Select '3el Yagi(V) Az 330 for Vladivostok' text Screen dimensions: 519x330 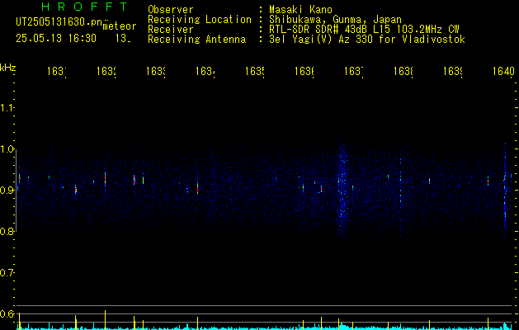point(367,40)
